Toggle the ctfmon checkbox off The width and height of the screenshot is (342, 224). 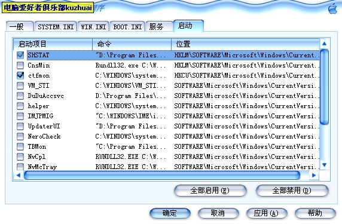tap(20, 75)
